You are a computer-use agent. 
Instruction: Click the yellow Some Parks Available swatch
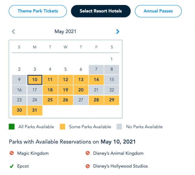(62, 127)
